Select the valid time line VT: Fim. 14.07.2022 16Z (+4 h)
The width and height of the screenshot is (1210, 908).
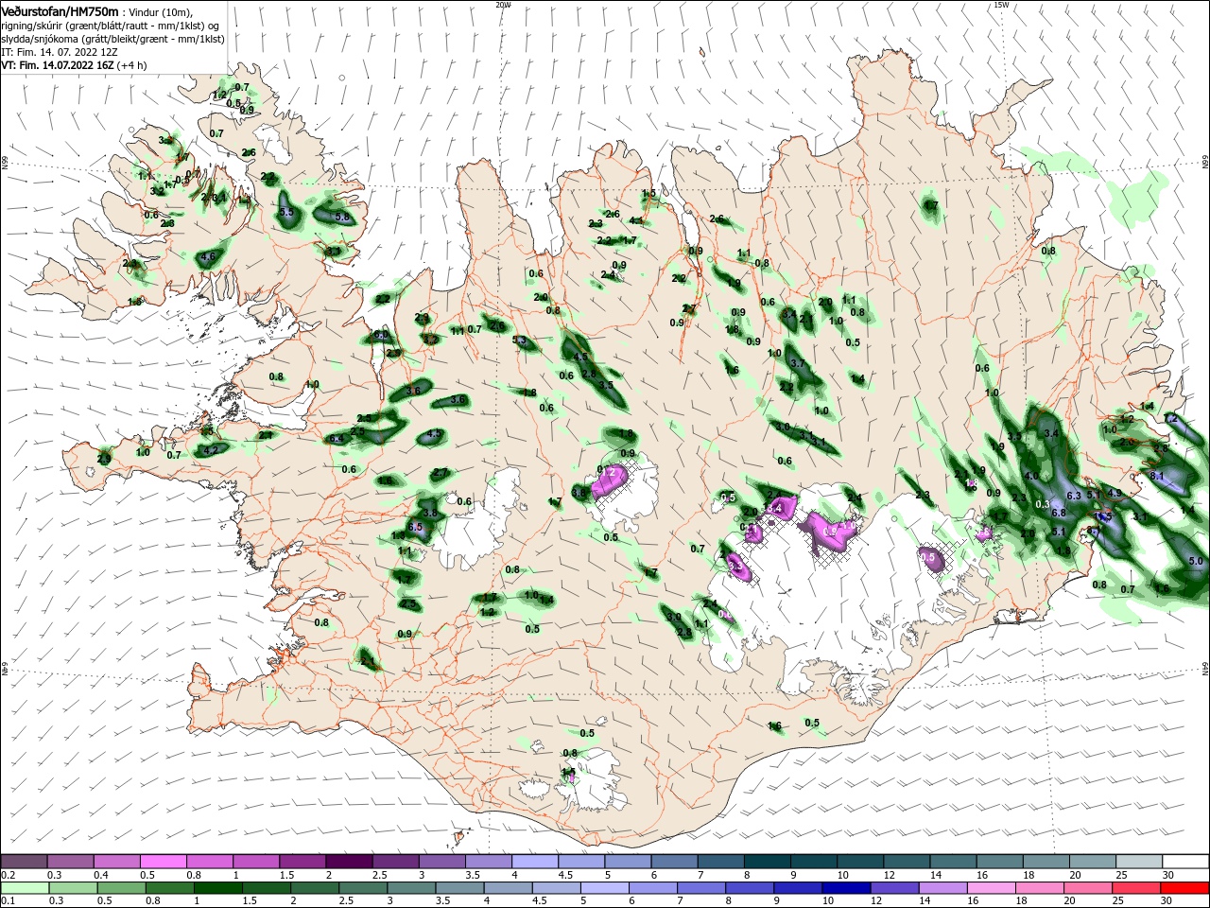[74, 65]
